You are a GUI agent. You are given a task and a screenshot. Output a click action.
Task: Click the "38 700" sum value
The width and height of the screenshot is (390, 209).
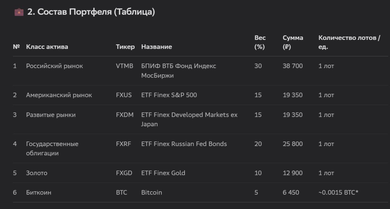click(292, 66)
